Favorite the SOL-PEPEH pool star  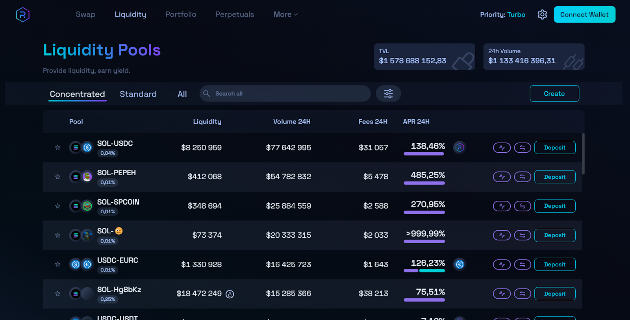click(57, 177)
